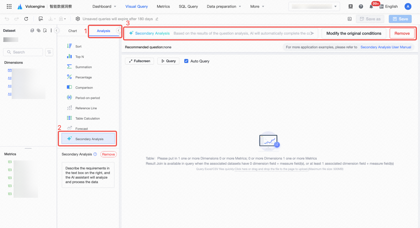Image resolution: width=420 pixels, height=228 pixels.
Task: Switch language via English selector
Action: pos(388,6)
